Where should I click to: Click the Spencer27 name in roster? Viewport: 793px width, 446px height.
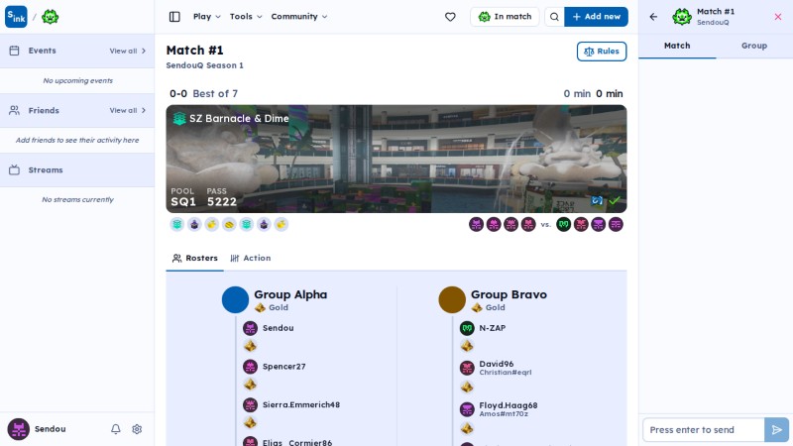click(284, 366)
